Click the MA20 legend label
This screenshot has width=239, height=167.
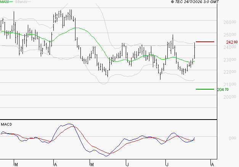click(5, 2)
